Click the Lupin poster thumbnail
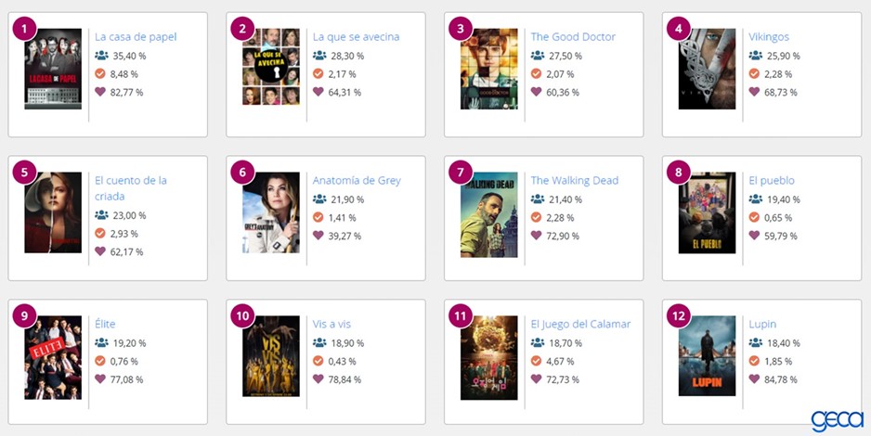This screenshot has width=871, height=436. click(708, 356)
